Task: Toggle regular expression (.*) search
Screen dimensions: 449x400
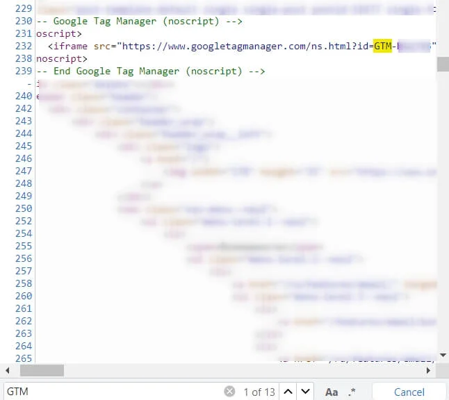Action: pos(352,392)
